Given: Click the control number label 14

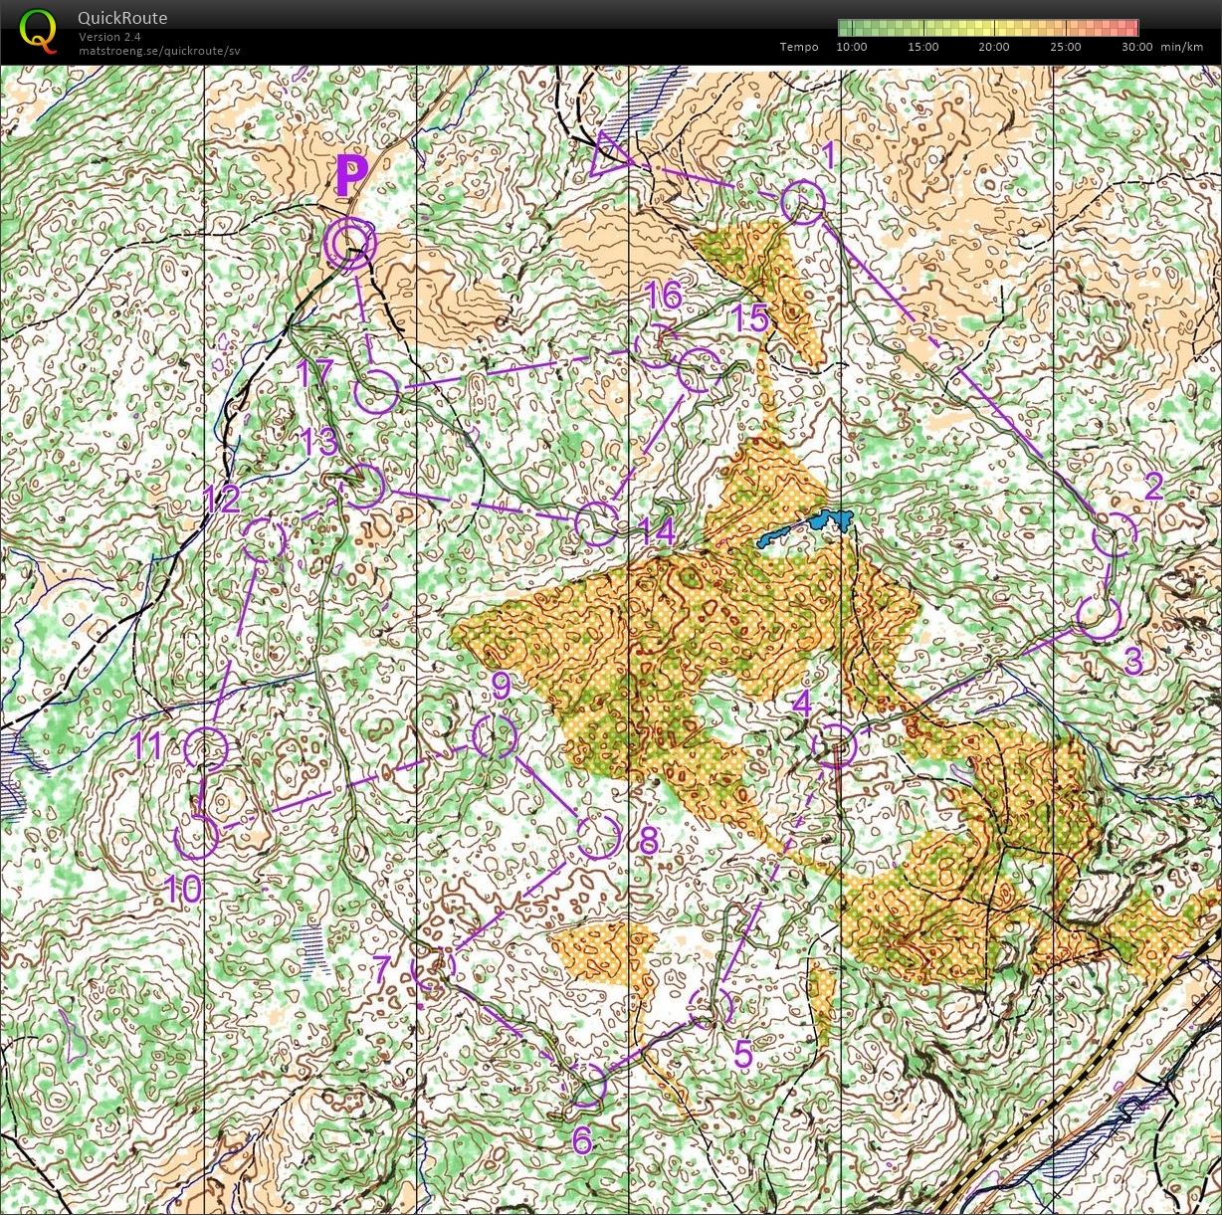Looking at the screenshot, I should pyautogui.click(x=657, y=531).
